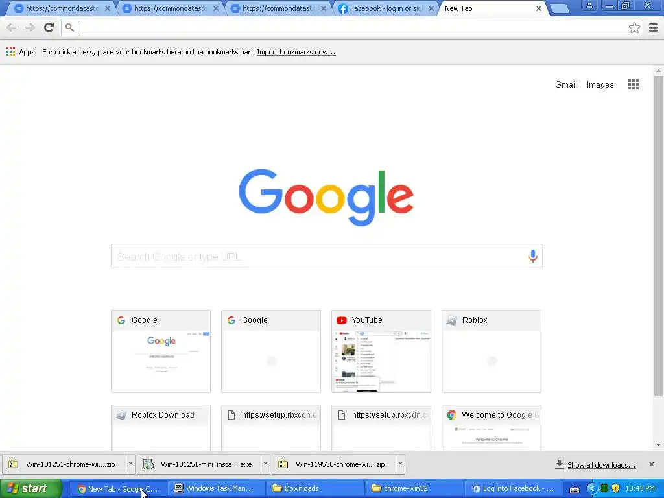Click the browser forward arrow
This screenshot has width=664, height=498.
(x=30, y=27)
